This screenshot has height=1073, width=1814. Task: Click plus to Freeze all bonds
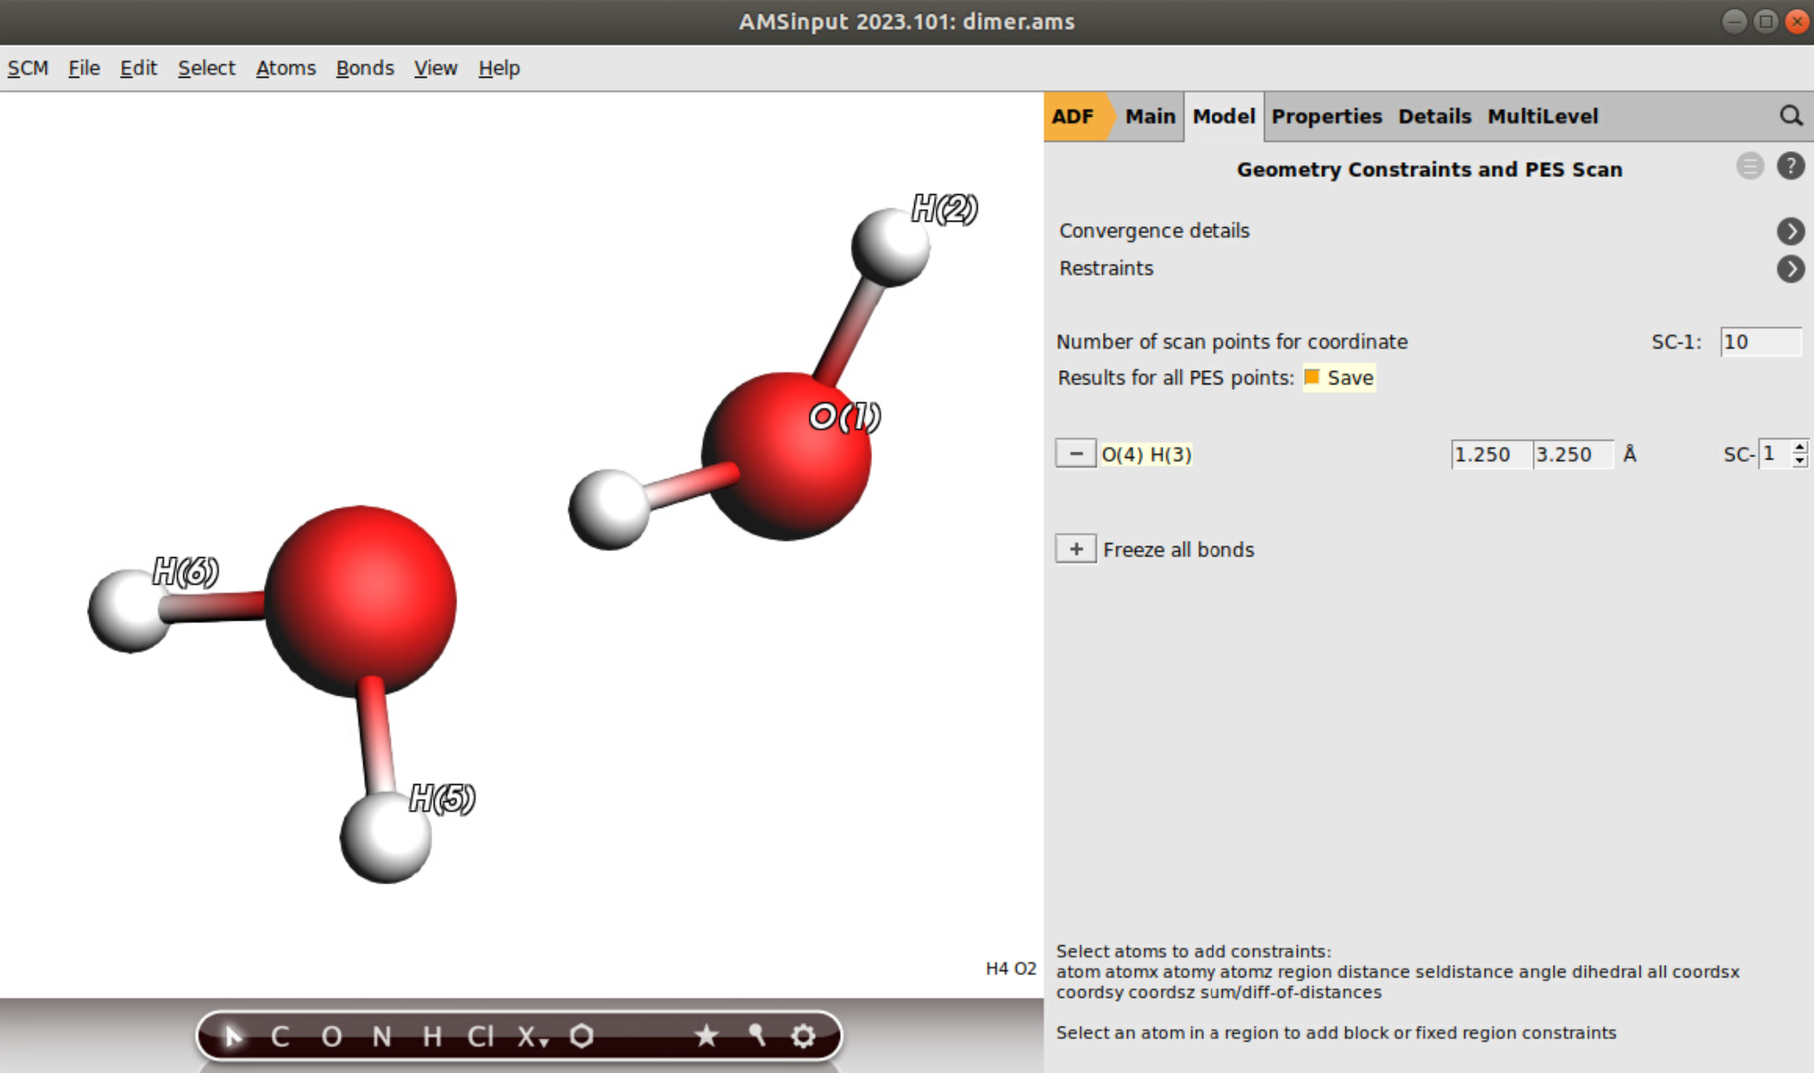(1075, 548)
